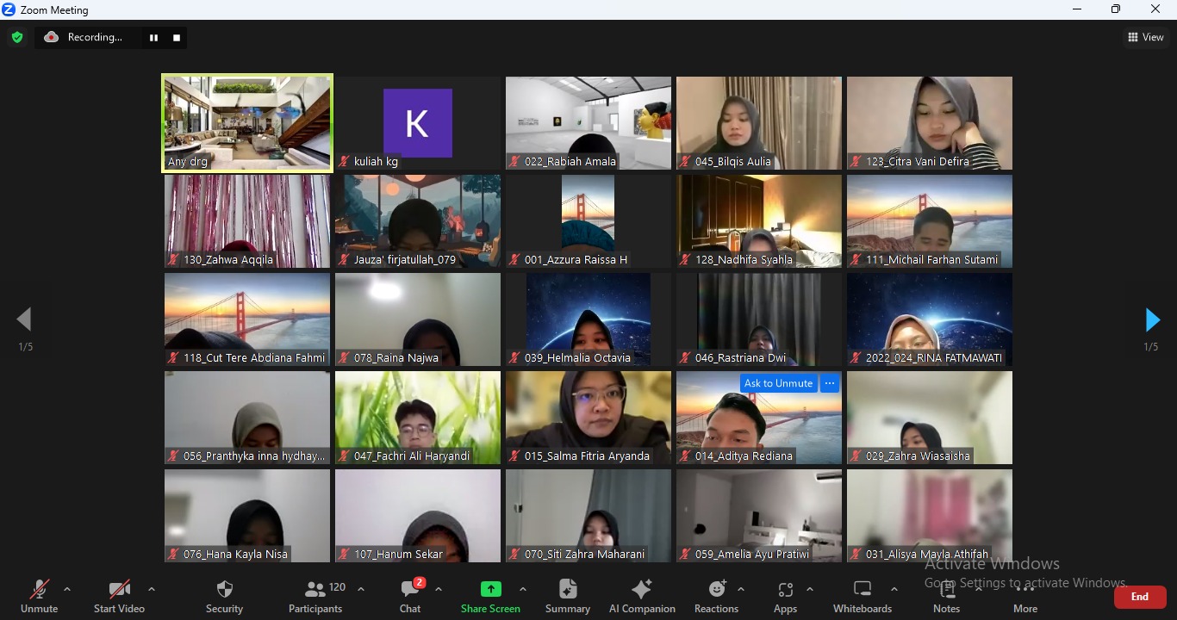Screen dimensions: 1177x620
Task: Expand the arrow next to Reactions
Action: click(x=741, y=590)
